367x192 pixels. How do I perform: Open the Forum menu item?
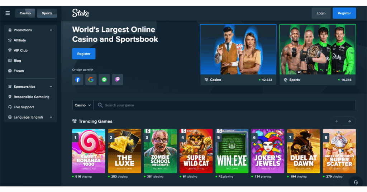tap(30, 71)
